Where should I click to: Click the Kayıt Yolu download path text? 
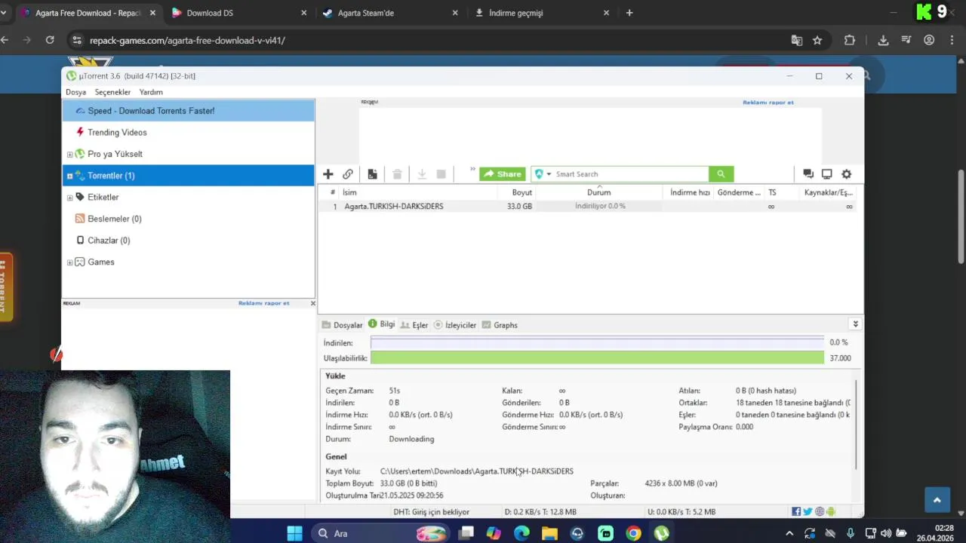click(476, 471)
